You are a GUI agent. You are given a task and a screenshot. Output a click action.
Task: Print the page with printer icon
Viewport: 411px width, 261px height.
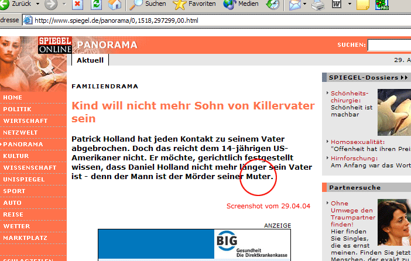pyautogui.click(x=318, y=5)
